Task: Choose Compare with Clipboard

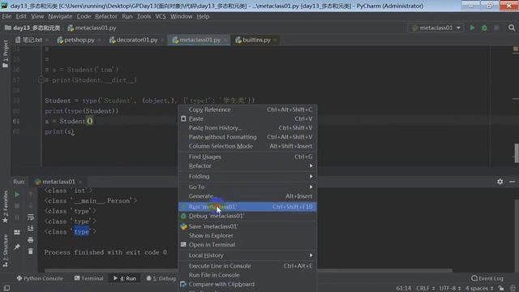Action: point(247,284)
